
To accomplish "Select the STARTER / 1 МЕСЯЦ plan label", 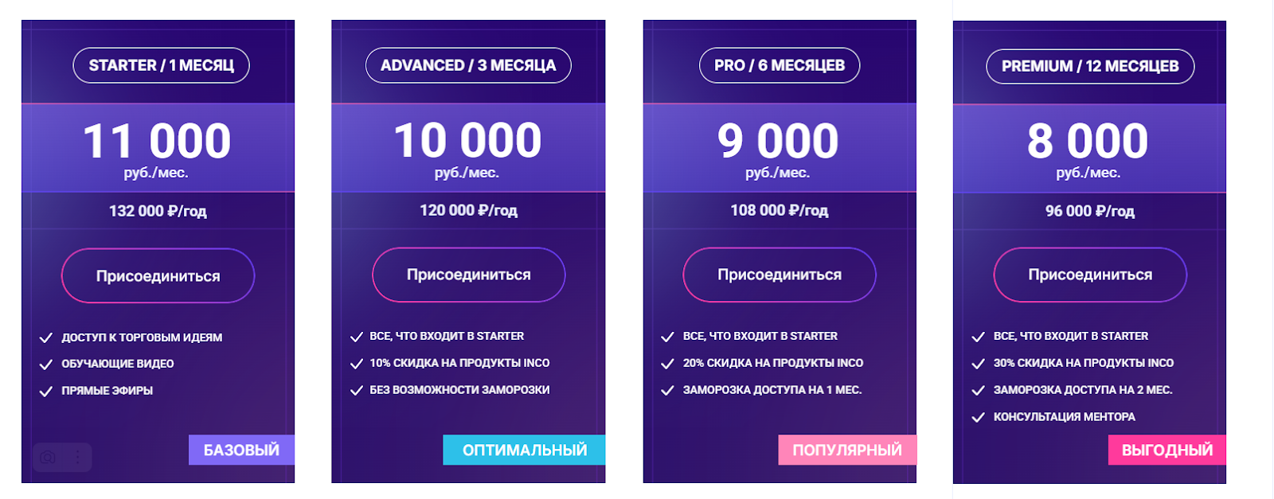I will click(x=161, y=65).
